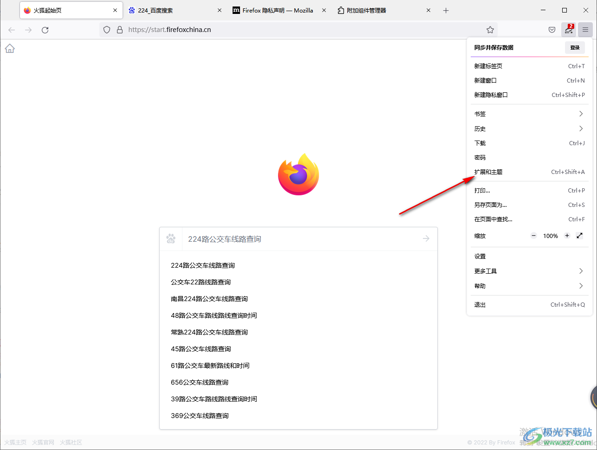Close the 224_百度搜索 tab
The width and height of the screenshot is (597, 450).
[220, 10]
